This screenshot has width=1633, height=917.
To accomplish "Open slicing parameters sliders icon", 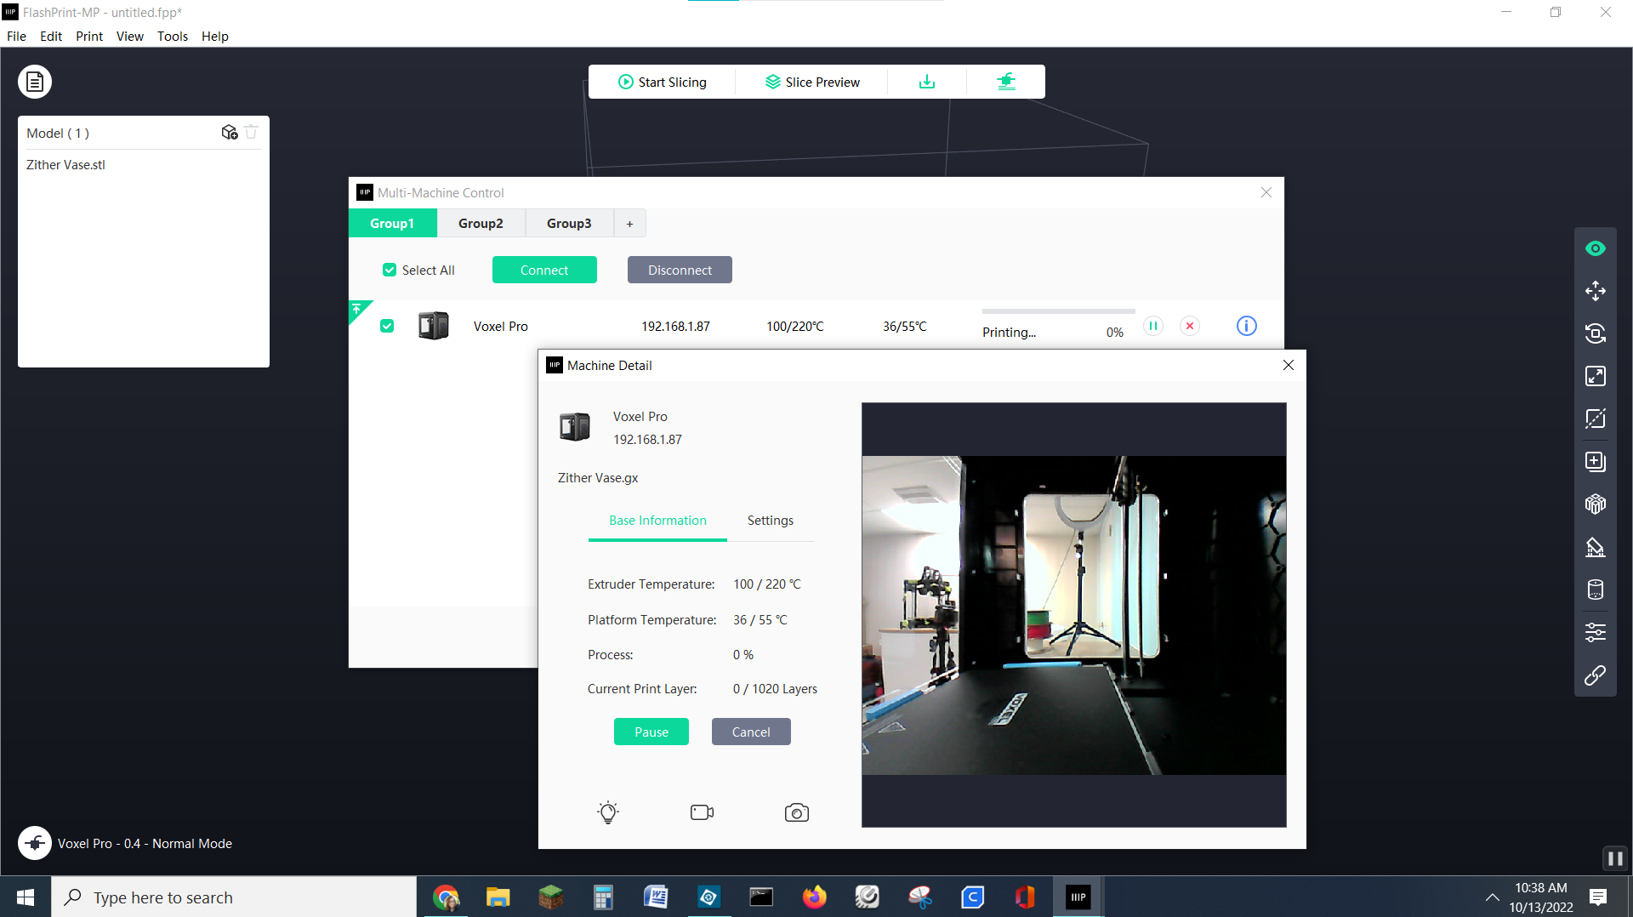I will coord(1596,632).
